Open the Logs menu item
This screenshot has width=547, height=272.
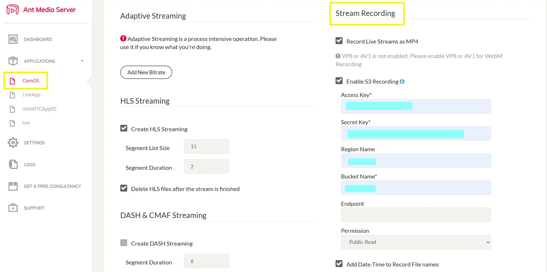click(x=30, y=165)
